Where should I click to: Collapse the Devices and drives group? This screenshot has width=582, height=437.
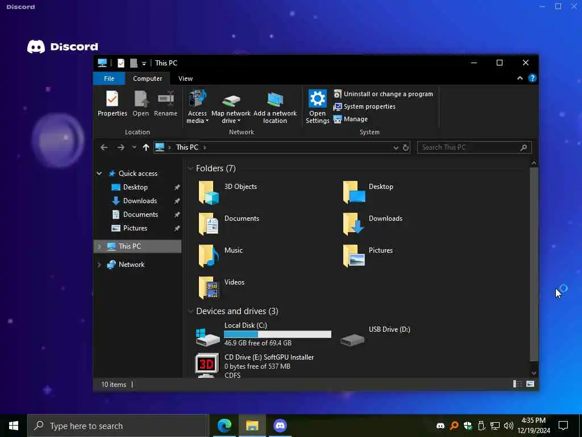190,311
